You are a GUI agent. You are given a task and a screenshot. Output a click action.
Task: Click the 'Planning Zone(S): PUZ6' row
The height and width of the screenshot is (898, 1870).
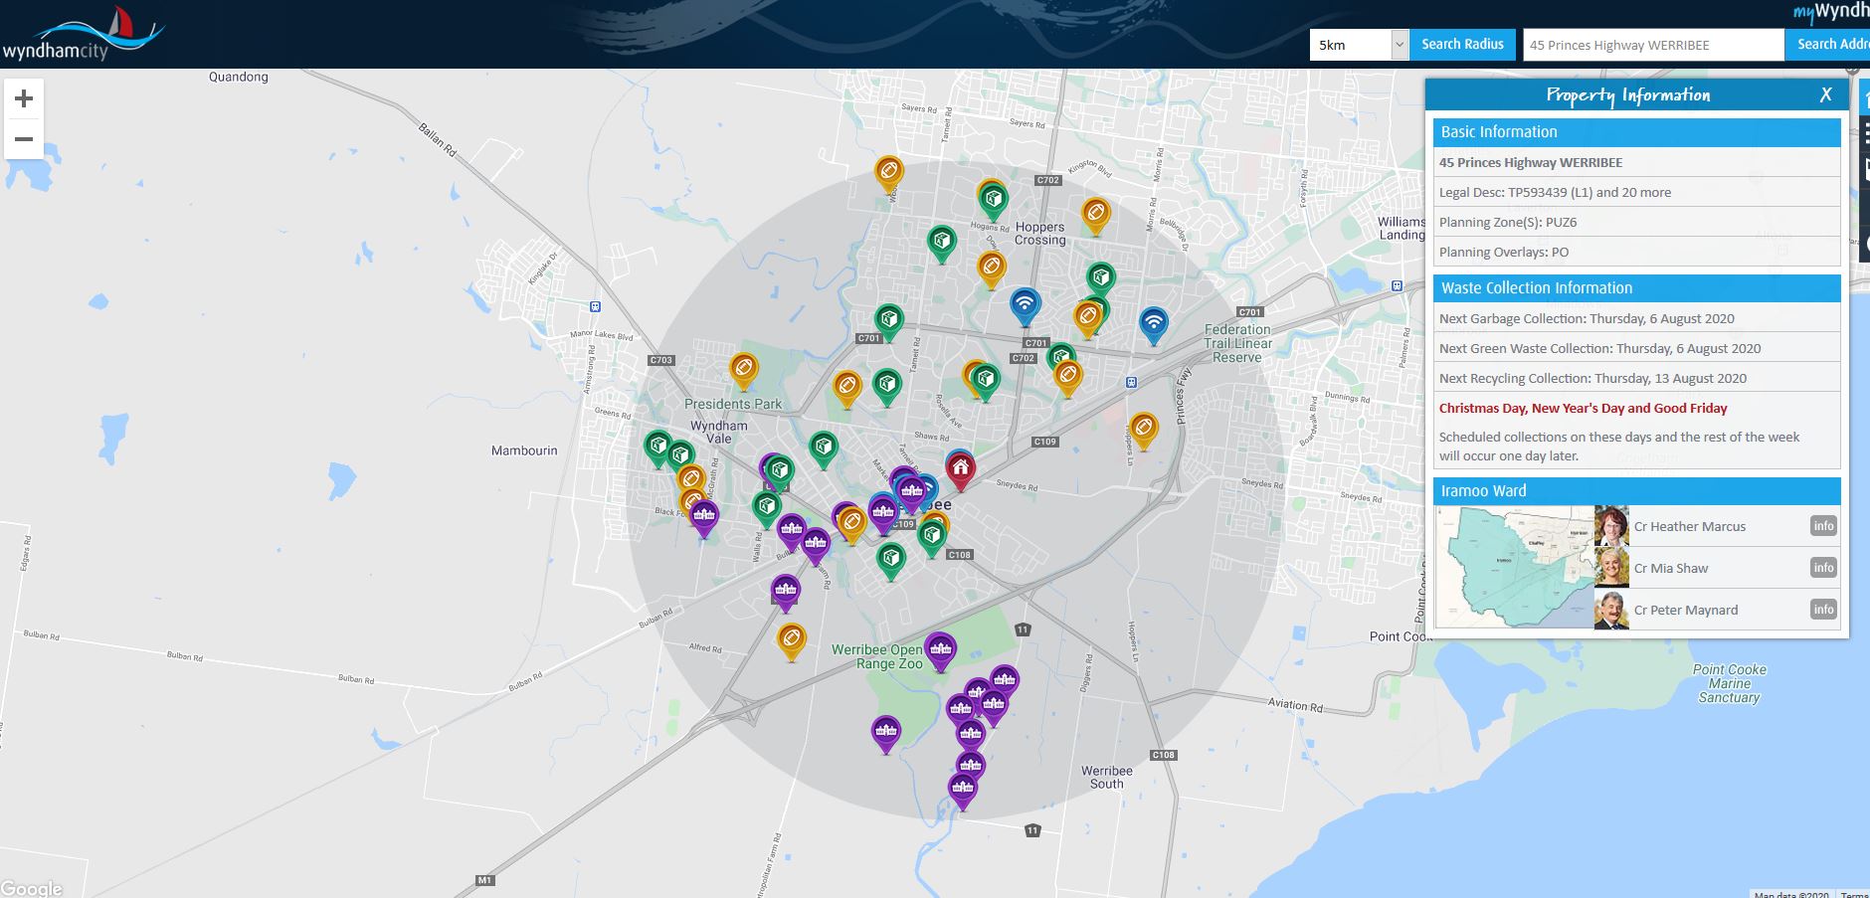[x=1636, y=222]
